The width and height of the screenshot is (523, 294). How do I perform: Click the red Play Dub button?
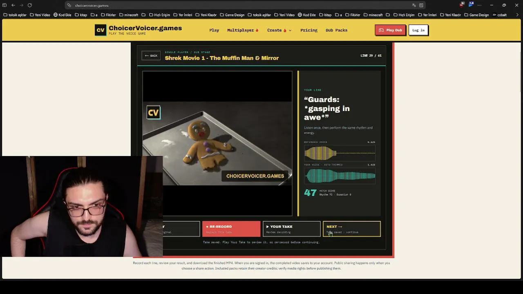[390, 30]
